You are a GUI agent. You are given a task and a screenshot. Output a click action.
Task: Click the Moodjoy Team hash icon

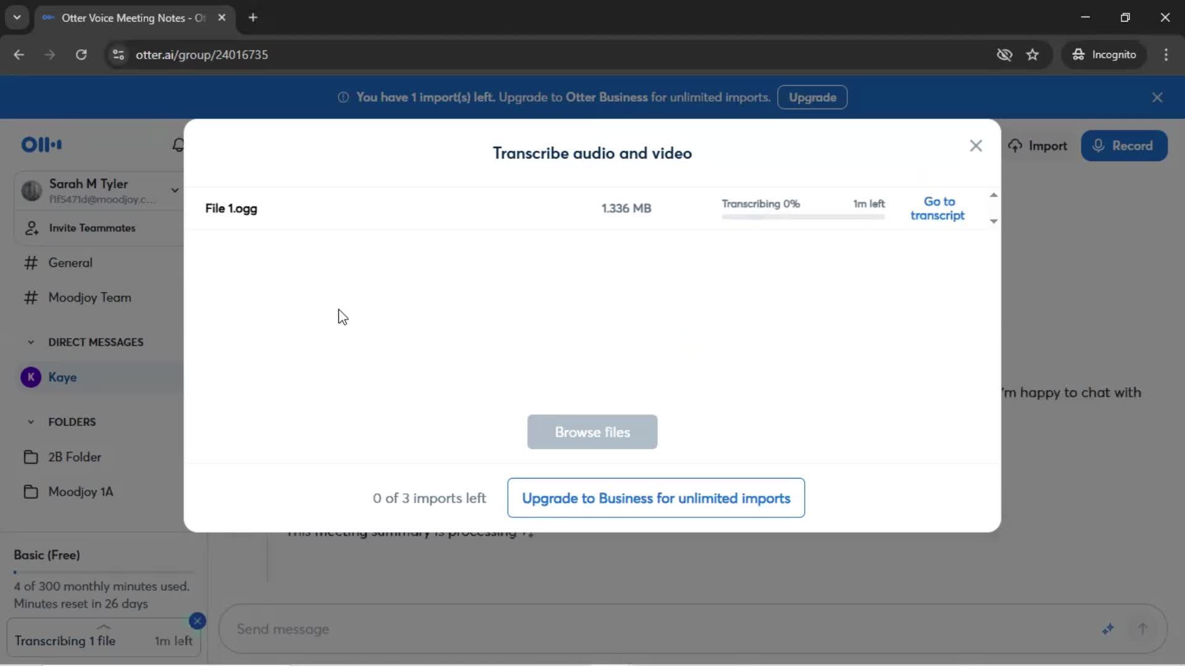click(31, 298)
